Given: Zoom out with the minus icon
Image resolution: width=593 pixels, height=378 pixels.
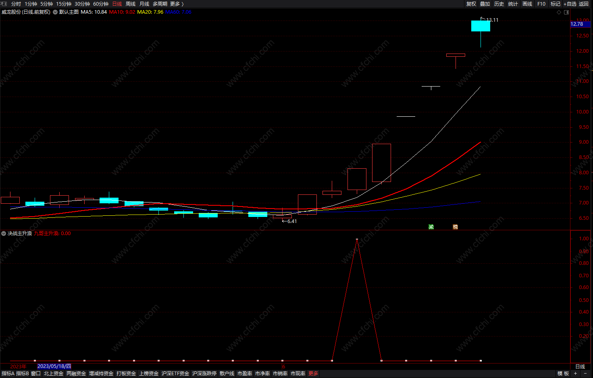Looking at the screenshot, I should click(x=585, y=374).
